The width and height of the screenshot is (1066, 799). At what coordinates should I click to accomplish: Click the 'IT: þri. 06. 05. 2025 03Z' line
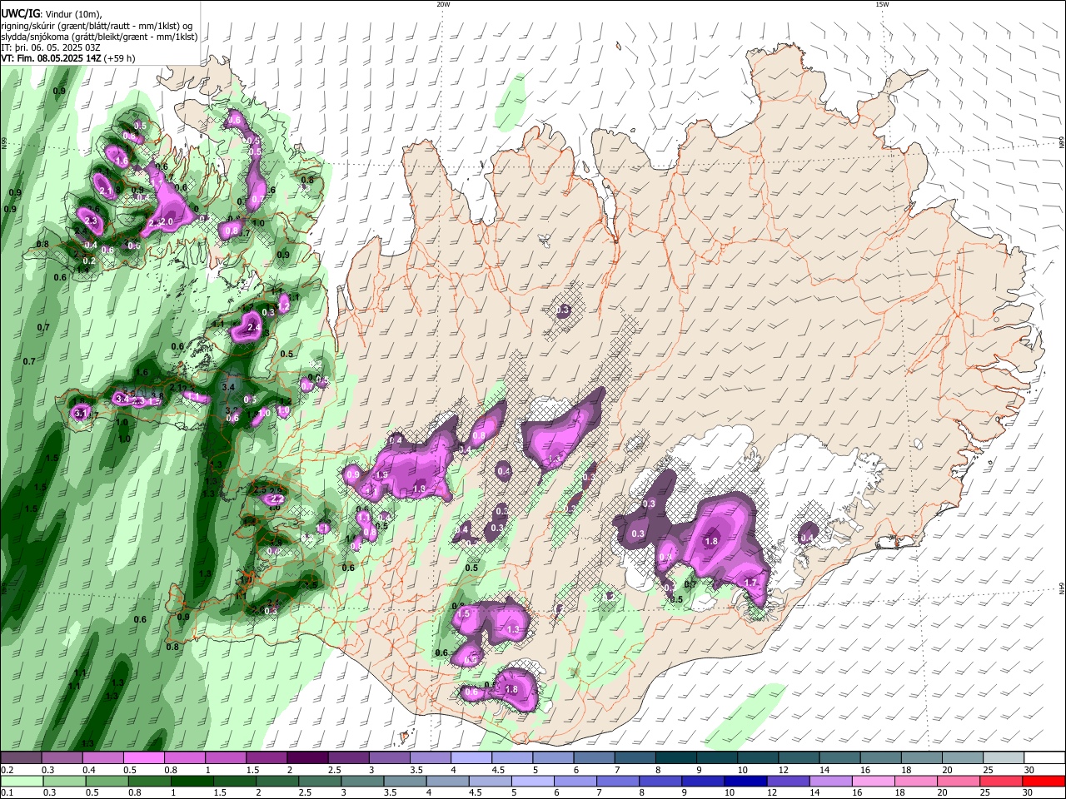[x=51, y=47]
